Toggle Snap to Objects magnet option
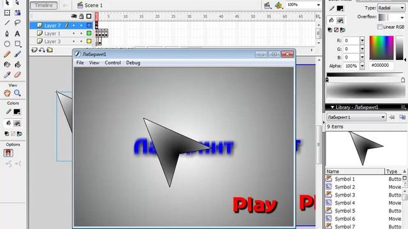The image size is (408, 229). (x=8, y=153)
